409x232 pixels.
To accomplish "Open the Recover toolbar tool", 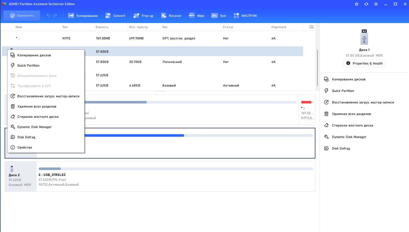I will coord(171,16).
